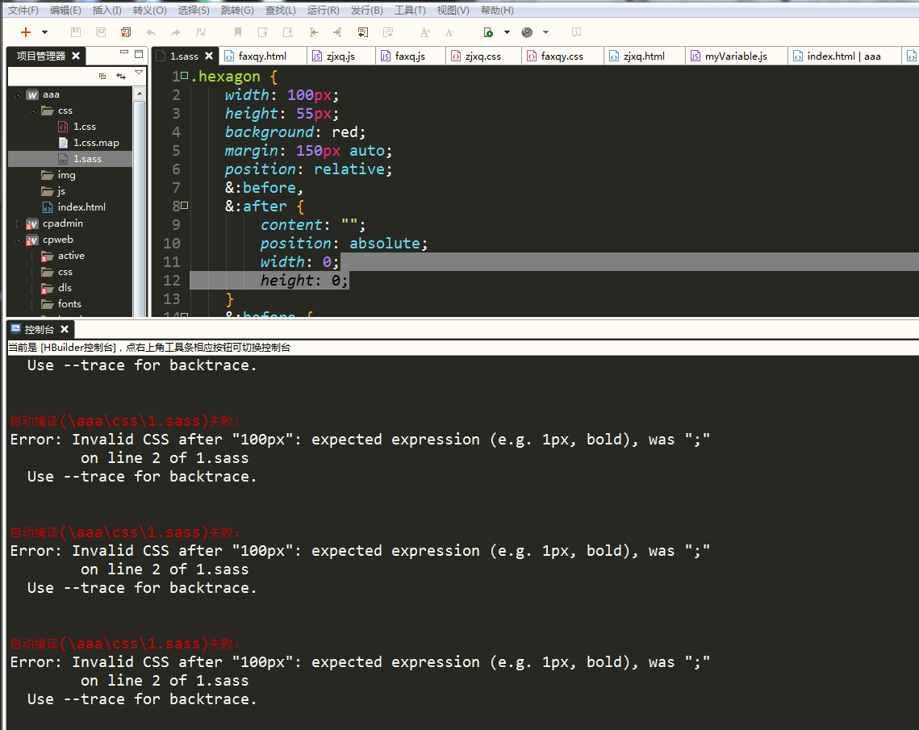Click the Collapse All icon in project panel

(102, 76)
